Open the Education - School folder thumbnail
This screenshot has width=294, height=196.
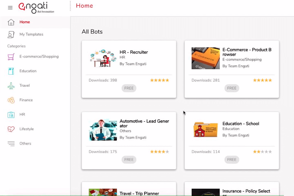coord(205,130)
